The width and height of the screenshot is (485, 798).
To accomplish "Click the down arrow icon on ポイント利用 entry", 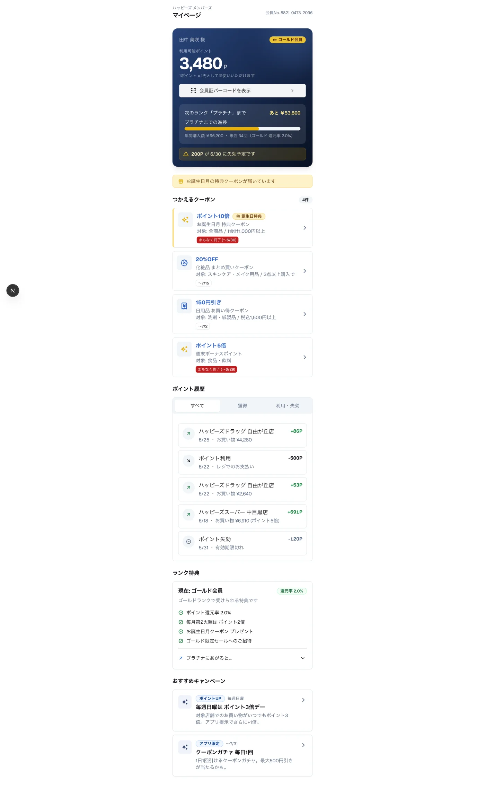I will [x=188, y=461].
